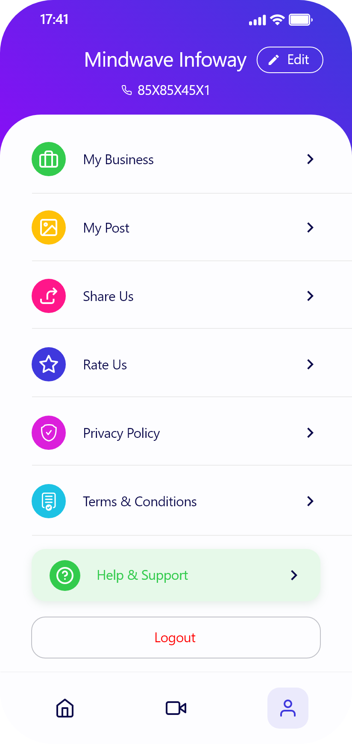The width and height of the screenshot is (352, 744).
Task: Open the Share Us menu item
Action: point(109,296)
